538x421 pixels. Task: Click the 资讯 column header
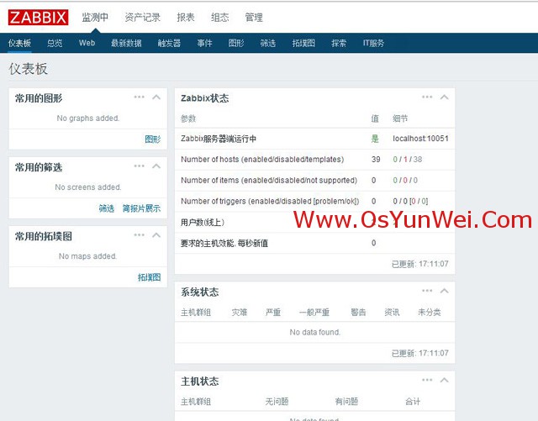[392, 313]
